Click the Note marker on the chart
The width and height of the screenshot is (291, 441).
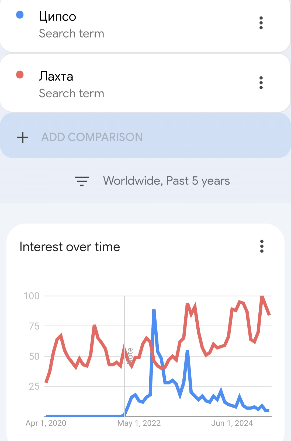point(130,356)
